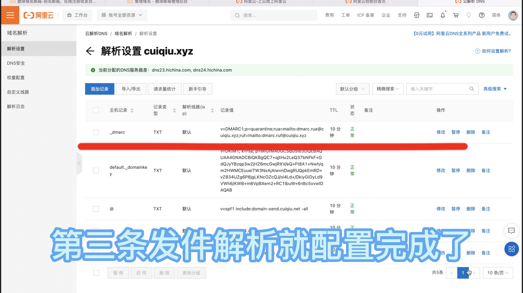Check the _dmarc record checkbox
This screenshot has height=293, width=523.
point(96,132)
